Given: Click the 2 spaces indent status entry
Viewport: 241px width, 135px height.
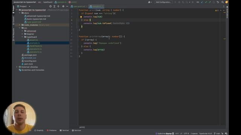Looking at the screenshot, I should pyautogui.click(x=194, y=133).
